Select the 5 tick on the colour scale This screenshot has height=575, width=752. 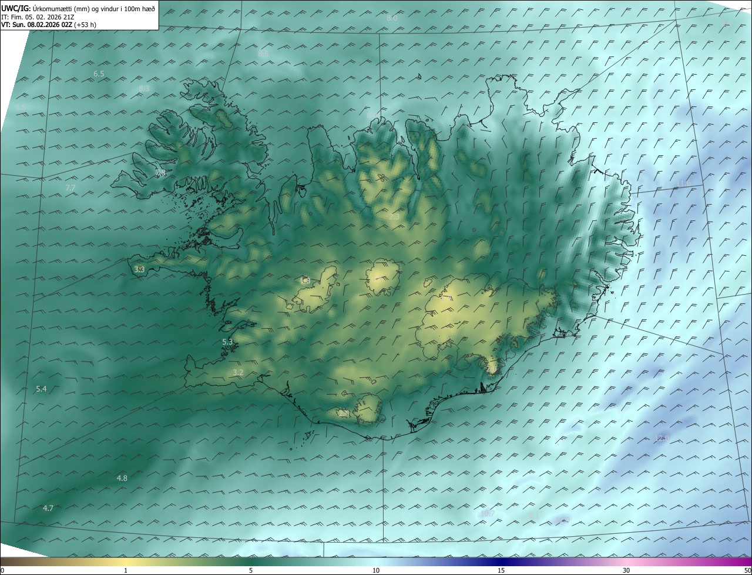pos(251,571)
